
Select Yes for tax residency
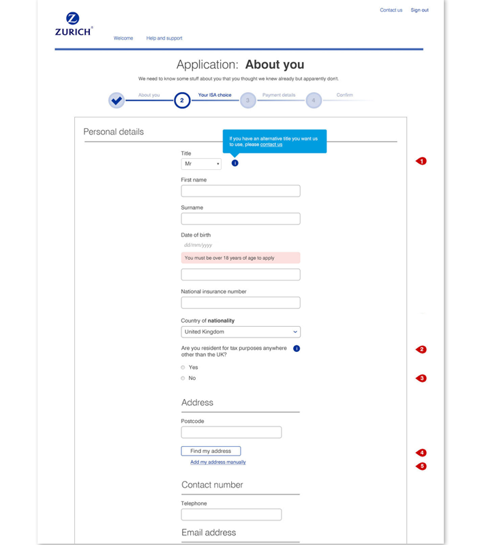click(x=183, y=368)
